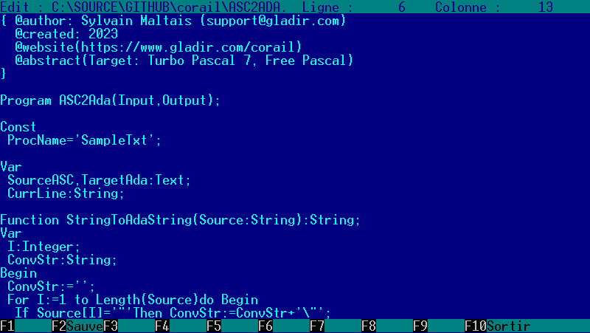Click the F7 function key label
Image resolution: width=590 pixels, height=333 pixels.
(x=317, y=326)
